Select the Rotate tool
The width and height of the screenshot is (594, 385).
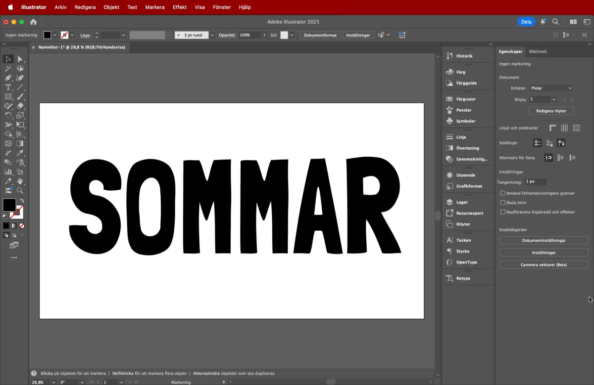coord(8,116)
